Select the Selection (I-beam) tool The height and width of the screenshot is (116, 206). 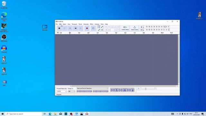(99, 27)
